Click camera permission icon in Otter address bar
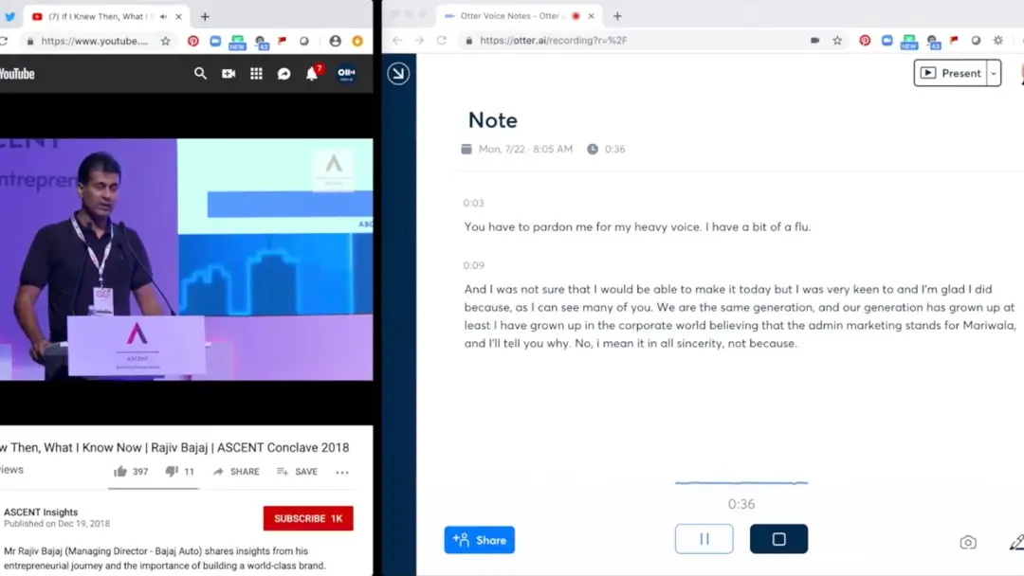 coord(815,41)
